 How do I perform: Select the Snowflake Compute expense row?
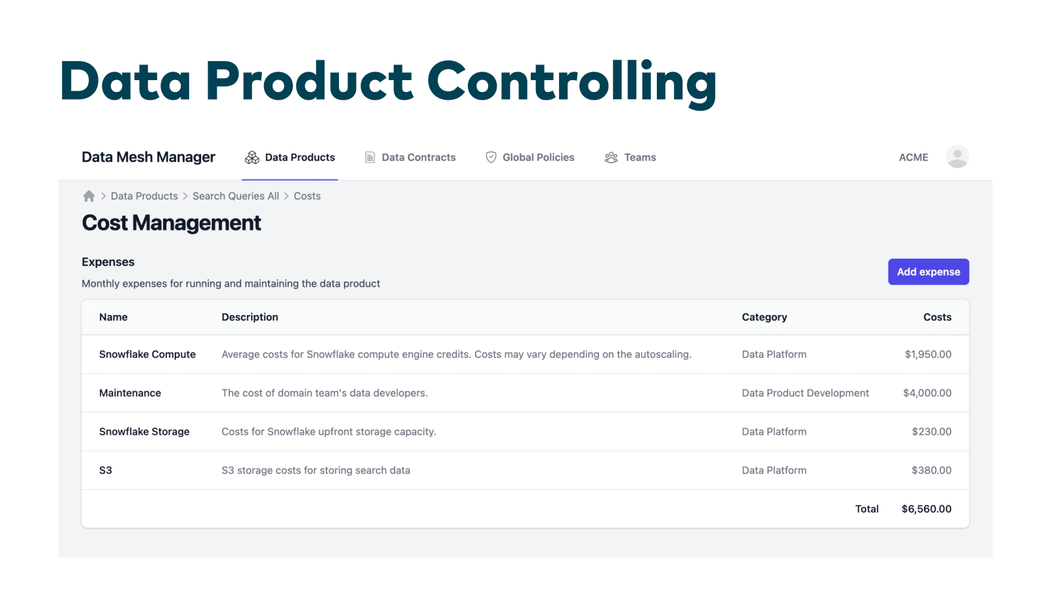(147, 355)
